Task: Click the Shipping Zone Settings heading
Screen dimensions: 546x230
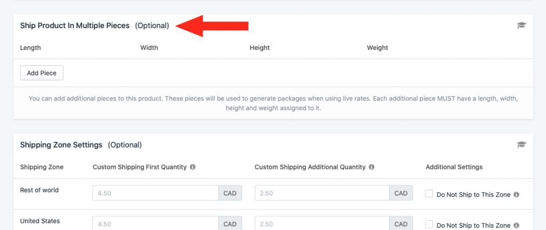Action: coord(61,144)
